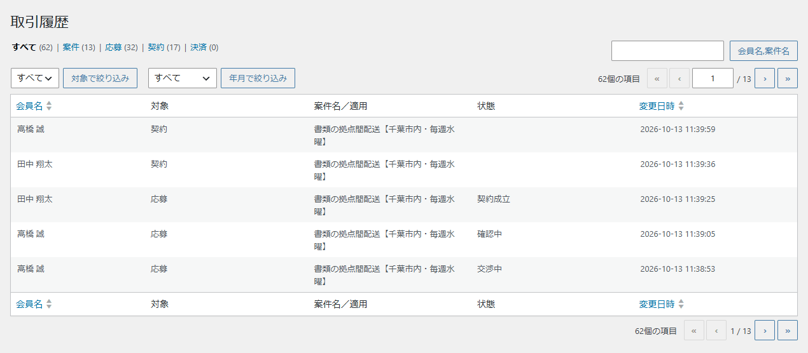Go to next page using bottom pagination arrow
The height and width of the screenshot is (353, 808).
[764, 331]
